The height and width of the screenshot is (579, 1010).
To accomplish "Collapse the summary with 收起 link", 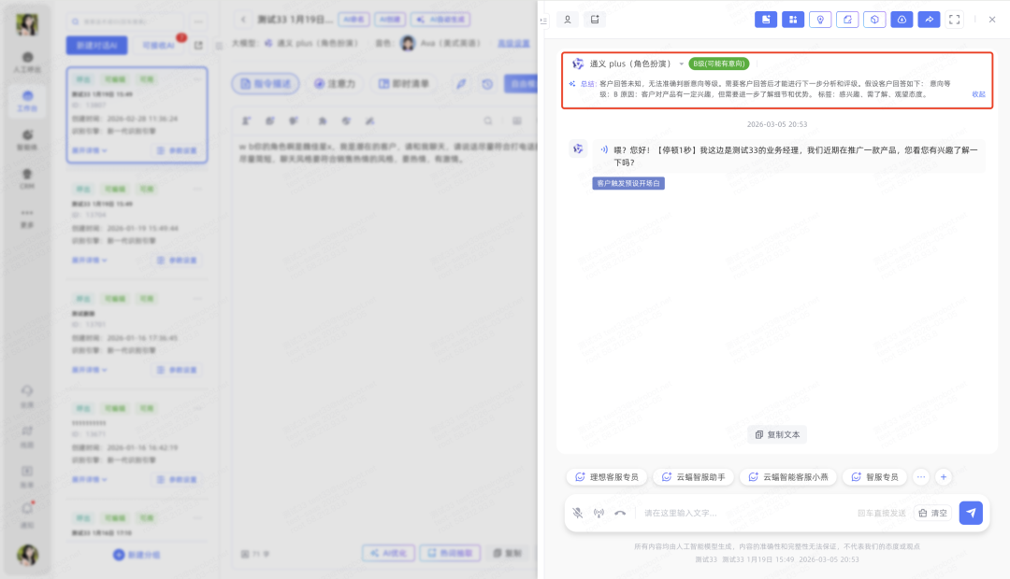I will pos(978,94).
